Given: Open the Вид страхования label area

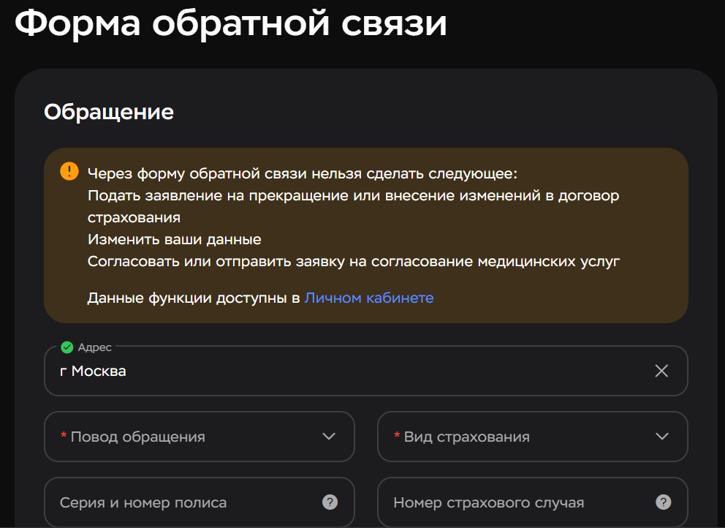Looking at the screenshot, I should pyautogui.click(x=466, y=437).
